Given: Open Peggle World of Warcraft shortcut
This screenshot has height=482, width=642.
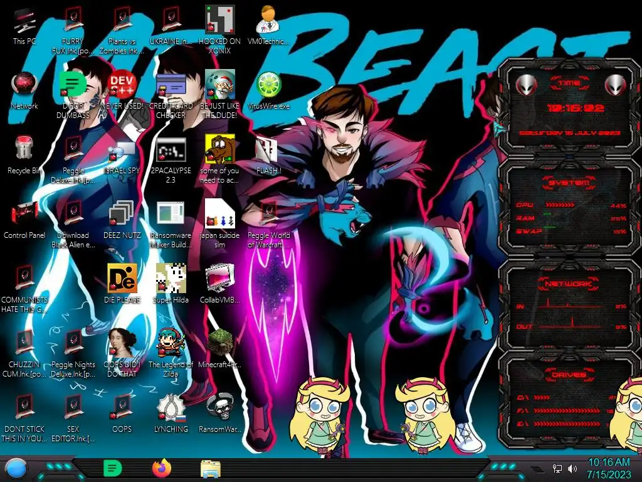Looking at the screenshot, I should 268,214.
